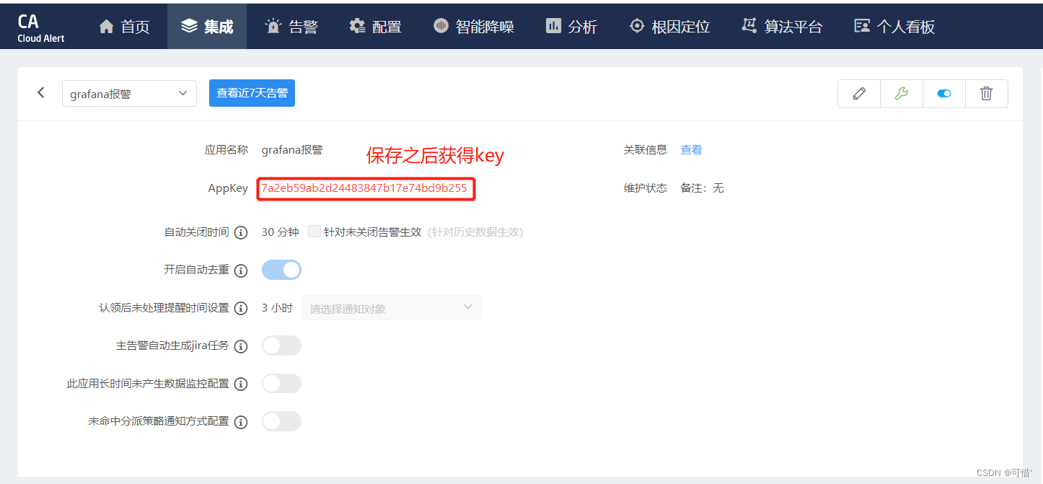Click the 备注：无 maintenance status text
The height and width of the screenshot is (484, 1043).
(702, 188)
